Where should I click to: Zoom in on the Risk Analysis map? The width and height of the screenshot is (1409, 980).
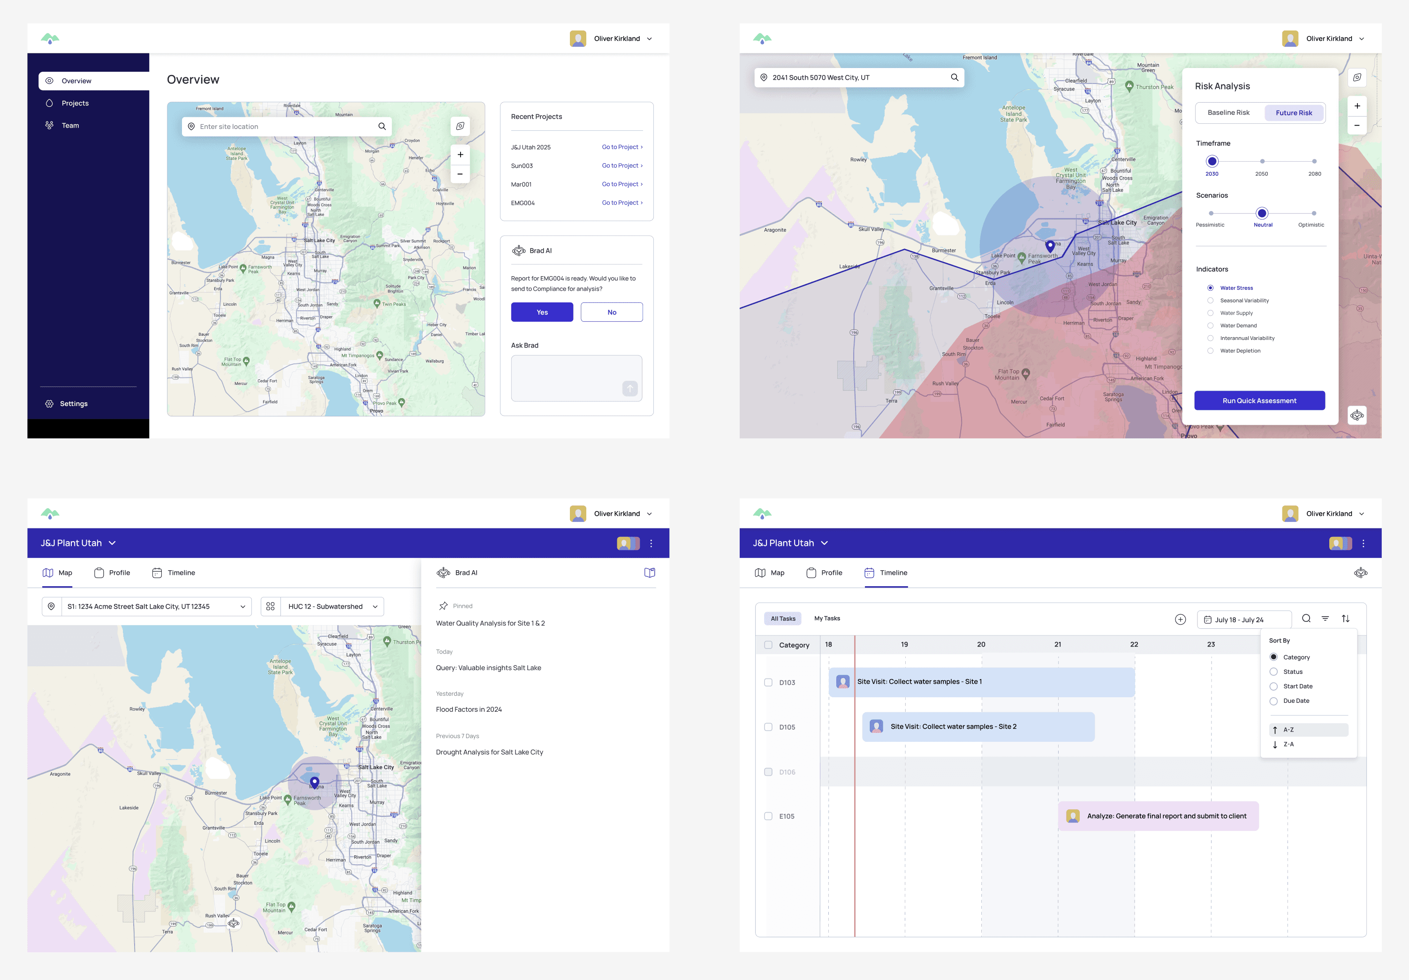(1357, 106)
